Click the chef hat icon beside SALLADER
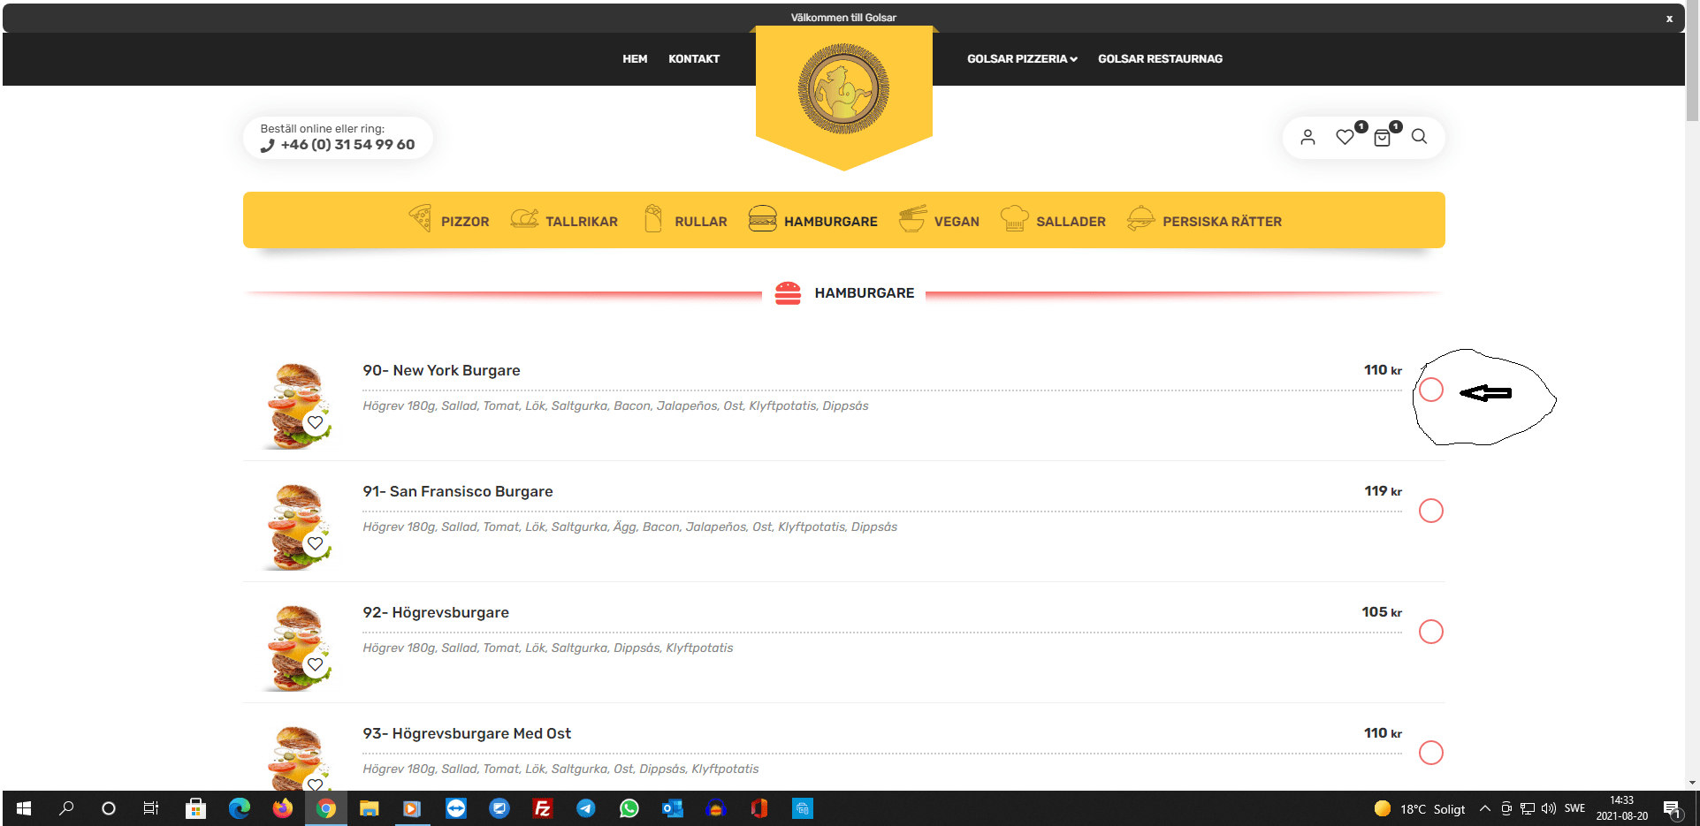This screenshot has height=826, width=1700. [x=1014, y=218]
